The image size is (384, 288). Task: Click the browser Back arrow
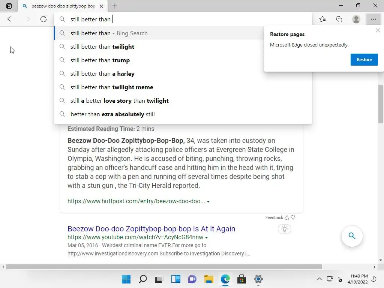[x=10, y=19]
